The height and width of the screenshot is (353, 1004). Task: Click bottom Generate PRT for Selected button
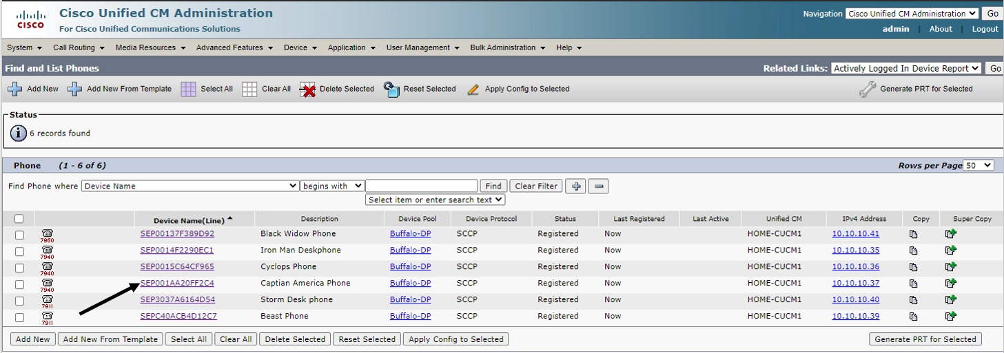925,339
